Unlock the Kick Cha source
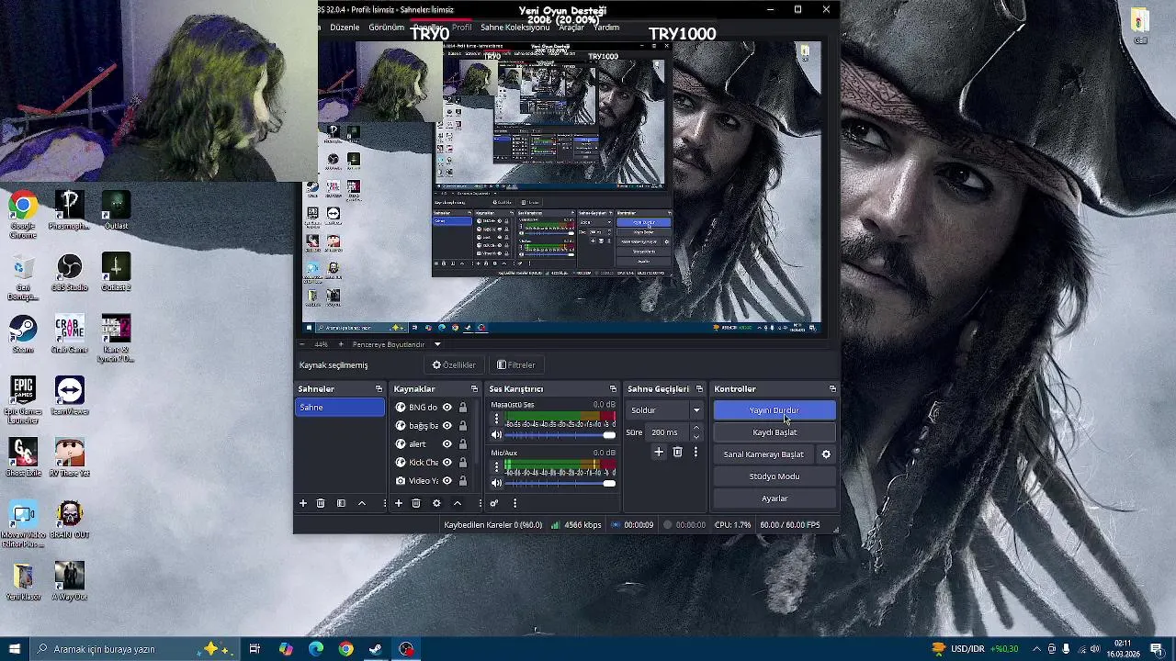1176x661 pixels. pyautogui.click(x=463, y=463)
